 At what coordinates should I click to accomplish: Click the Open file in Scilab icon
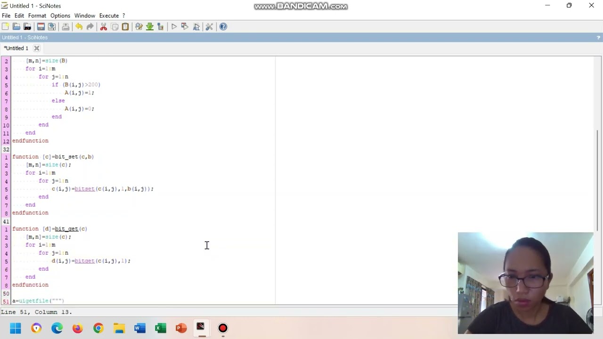pyautogui.click(x=27, y=27)
